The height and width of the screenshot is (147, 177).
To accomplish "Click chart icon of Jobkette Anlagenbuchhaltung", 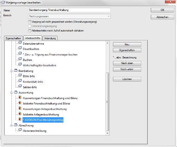I will (x=20, y=113).
